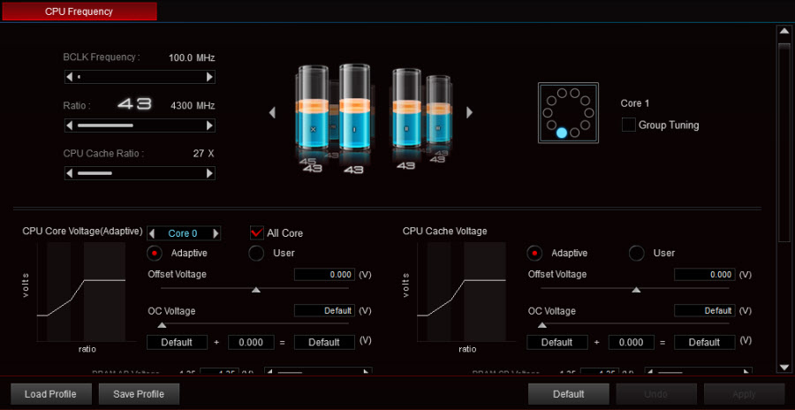
Task: Decrease CPU Cache Ratio left arrow
Action: point(70,173)
